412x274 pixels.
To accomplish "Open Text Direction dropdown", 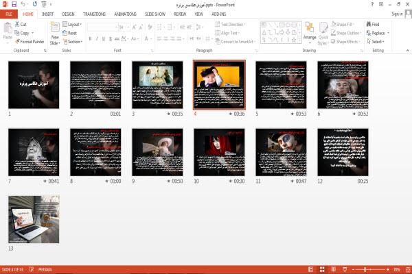I will (231, 25).
